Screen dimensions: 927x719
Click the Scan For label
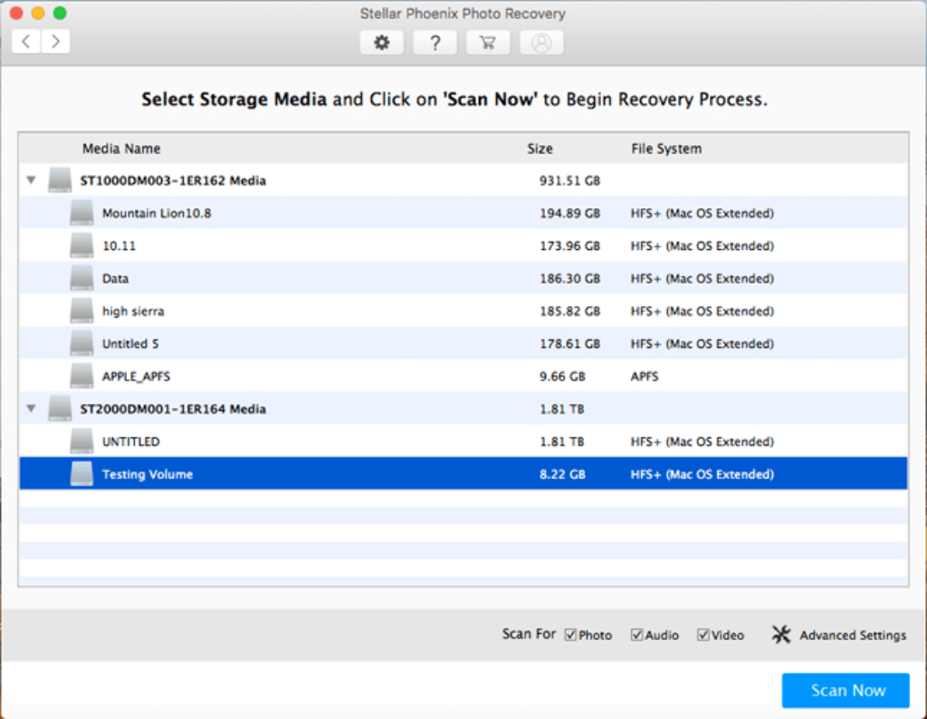coord(529,634)
